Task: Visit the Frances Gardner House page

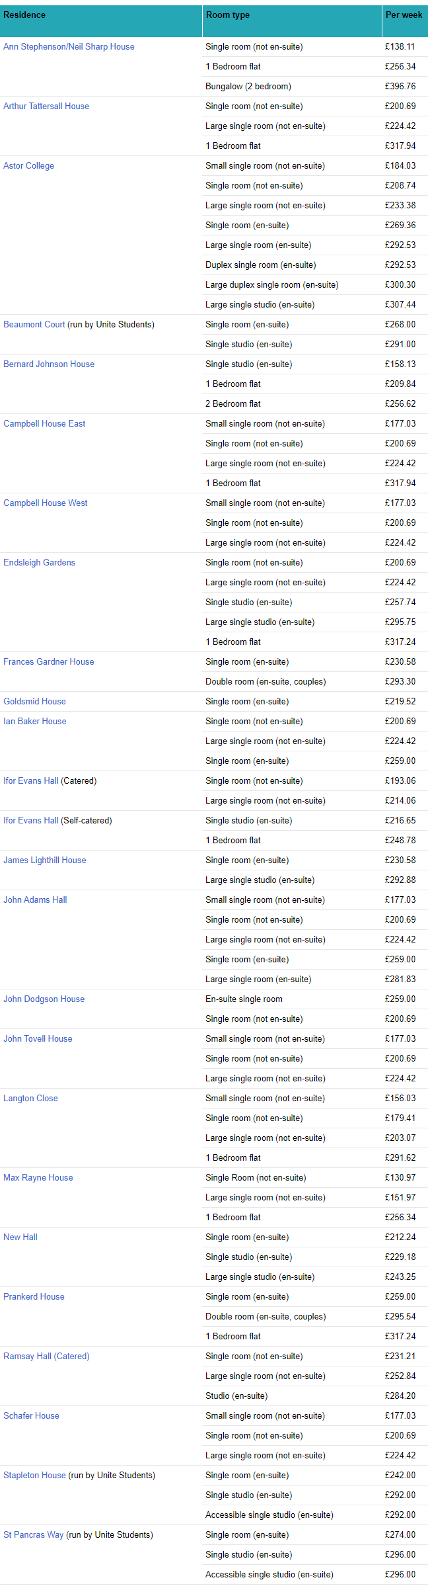Action: (49, 662)
